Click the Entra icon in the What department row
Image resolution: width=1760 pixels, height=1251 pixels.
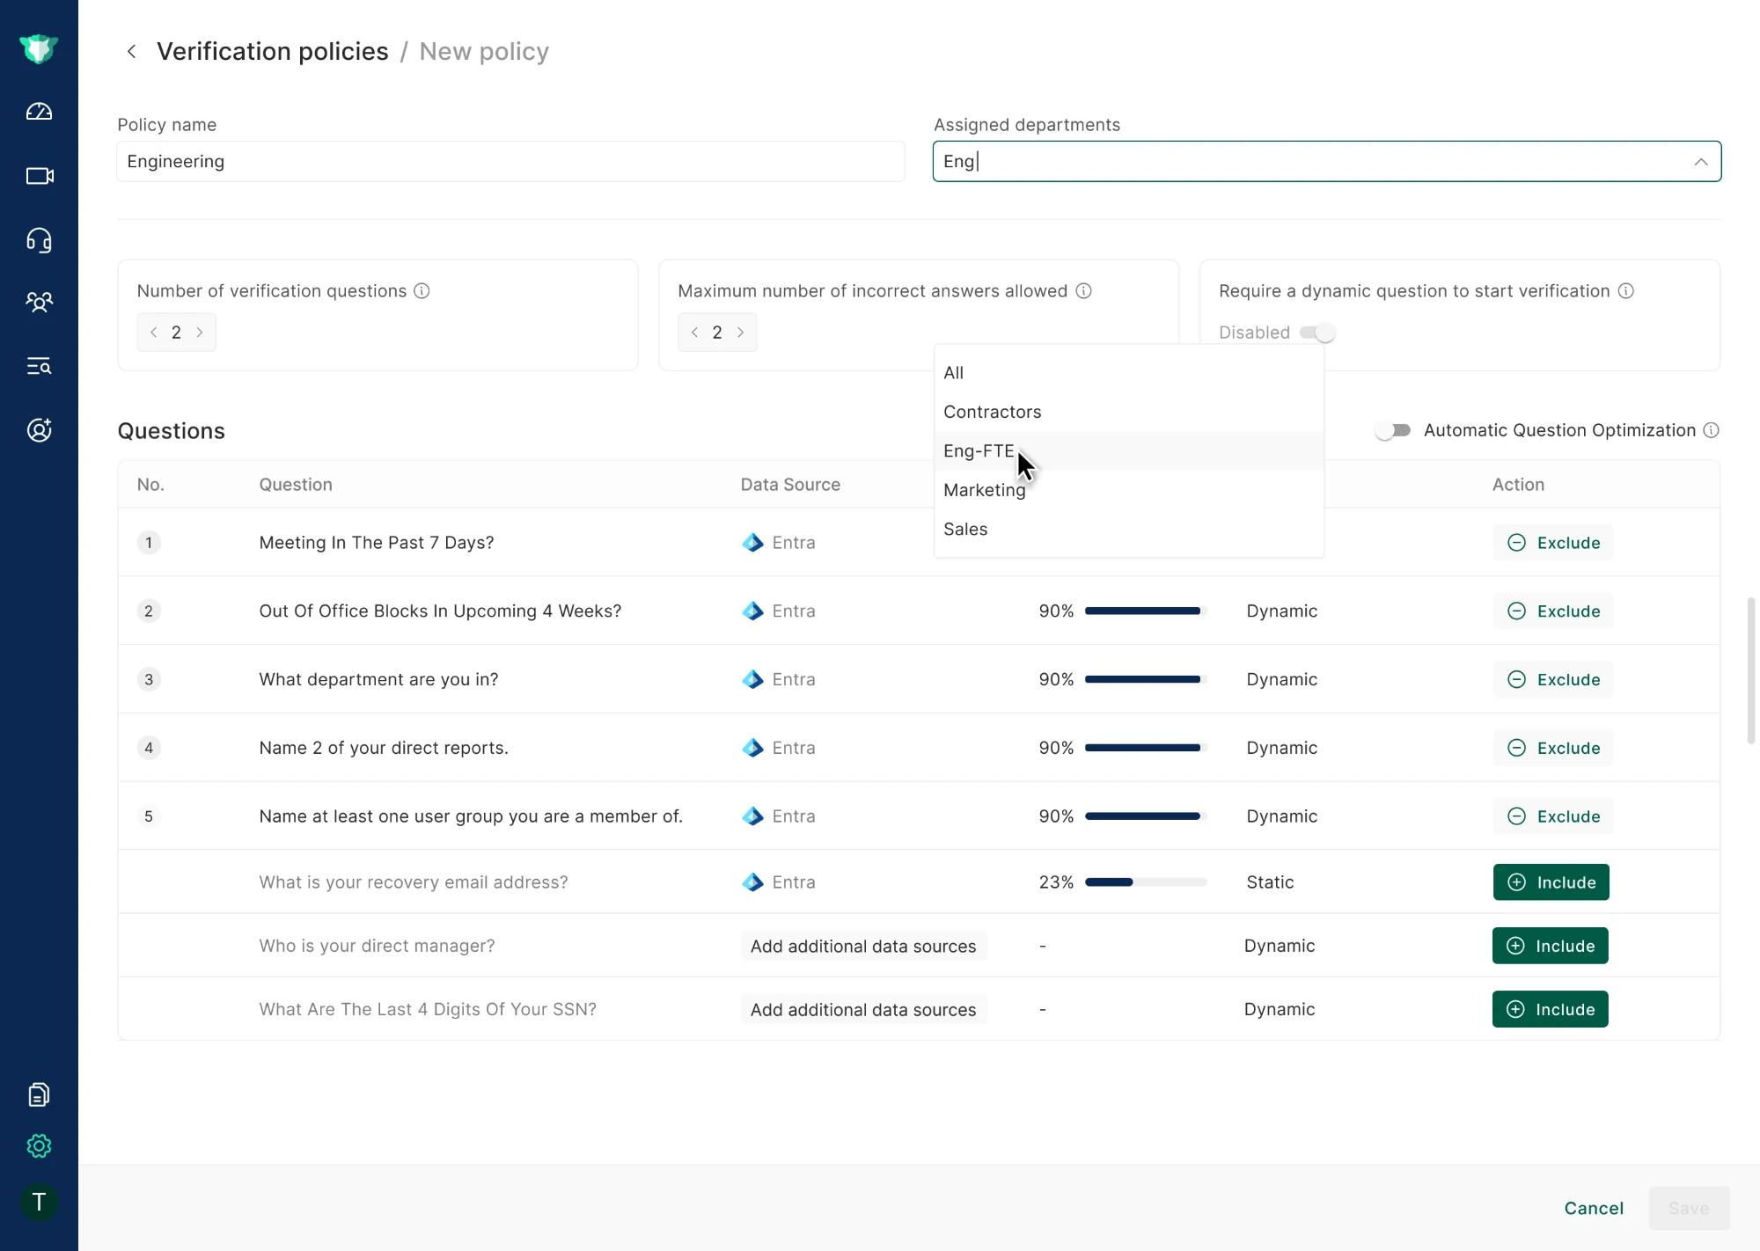pyautogui.click(x=752, y=679)
